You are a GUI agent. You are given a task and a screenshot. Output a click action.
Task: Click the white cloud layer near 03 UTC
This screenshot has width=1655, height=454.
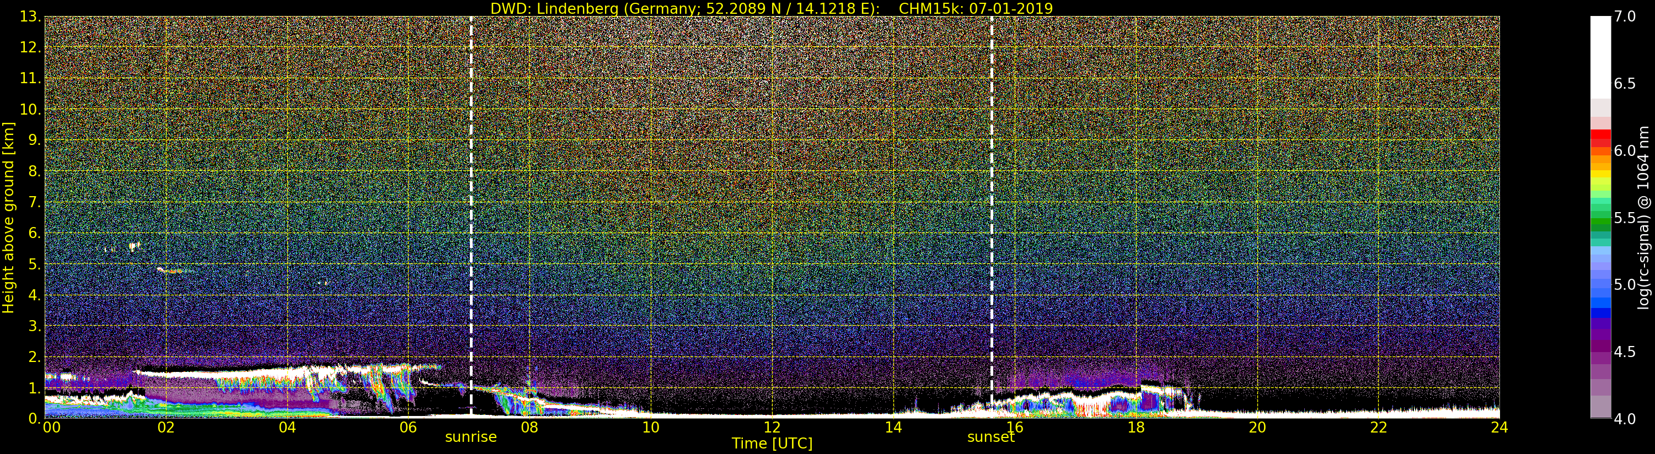pos(225,372)
